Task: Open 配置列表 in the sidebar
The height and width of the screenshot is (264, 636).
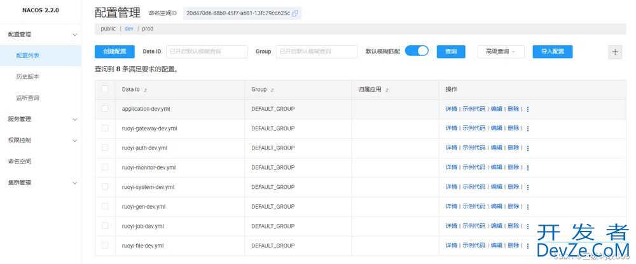Action: click(41, 55)
